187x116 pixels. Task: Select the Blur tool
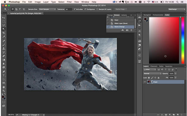(x=4, y=64)
